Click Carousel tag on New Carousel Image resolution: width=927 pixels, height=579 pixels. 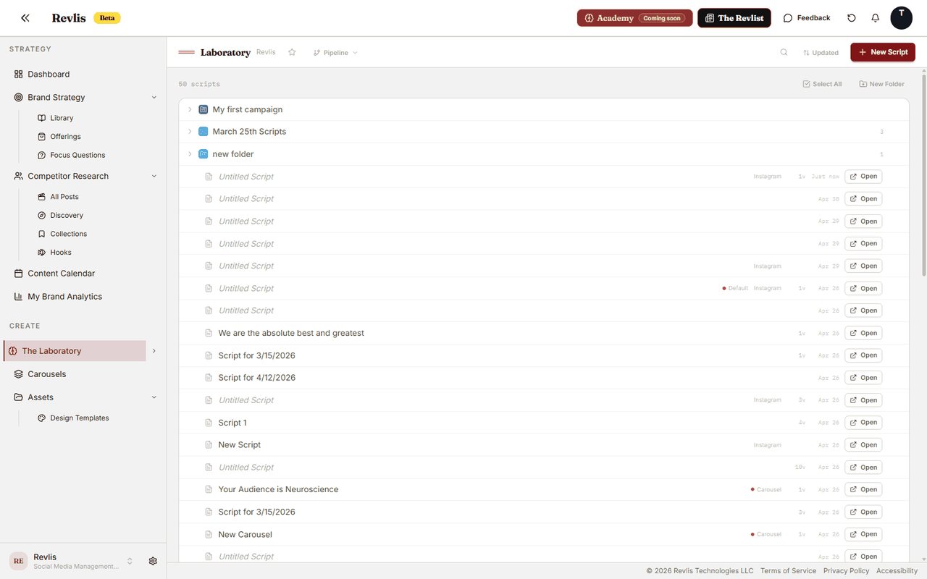(766, 534)
